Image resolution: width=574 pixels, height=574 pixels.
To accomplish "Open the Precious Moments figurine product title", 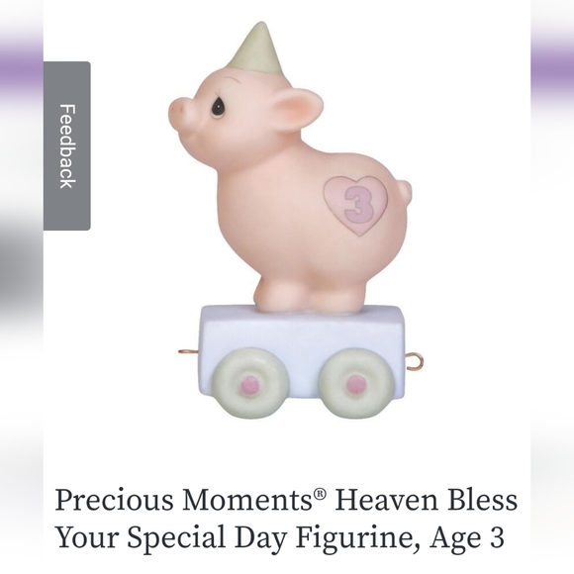I will click(286, 518).
